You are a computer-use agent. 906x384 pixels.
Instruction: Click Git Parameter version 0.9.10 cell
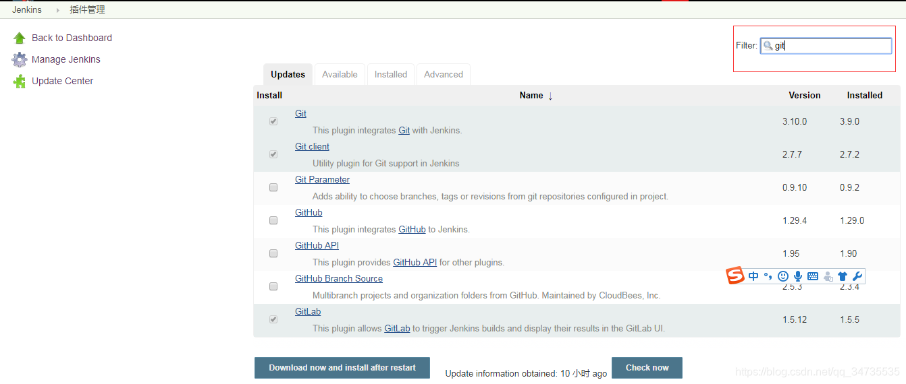pyautogui.click(x=795, y=188)
